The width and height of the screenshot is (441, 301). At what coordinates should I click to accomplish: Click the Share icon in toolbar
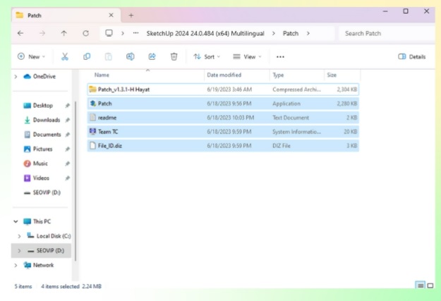[x=152, y=56]
